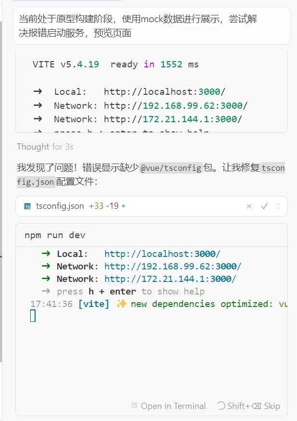297x421 pixels.
Task: Click the Open in Terminal icon
Action: (x=135, y=406)
